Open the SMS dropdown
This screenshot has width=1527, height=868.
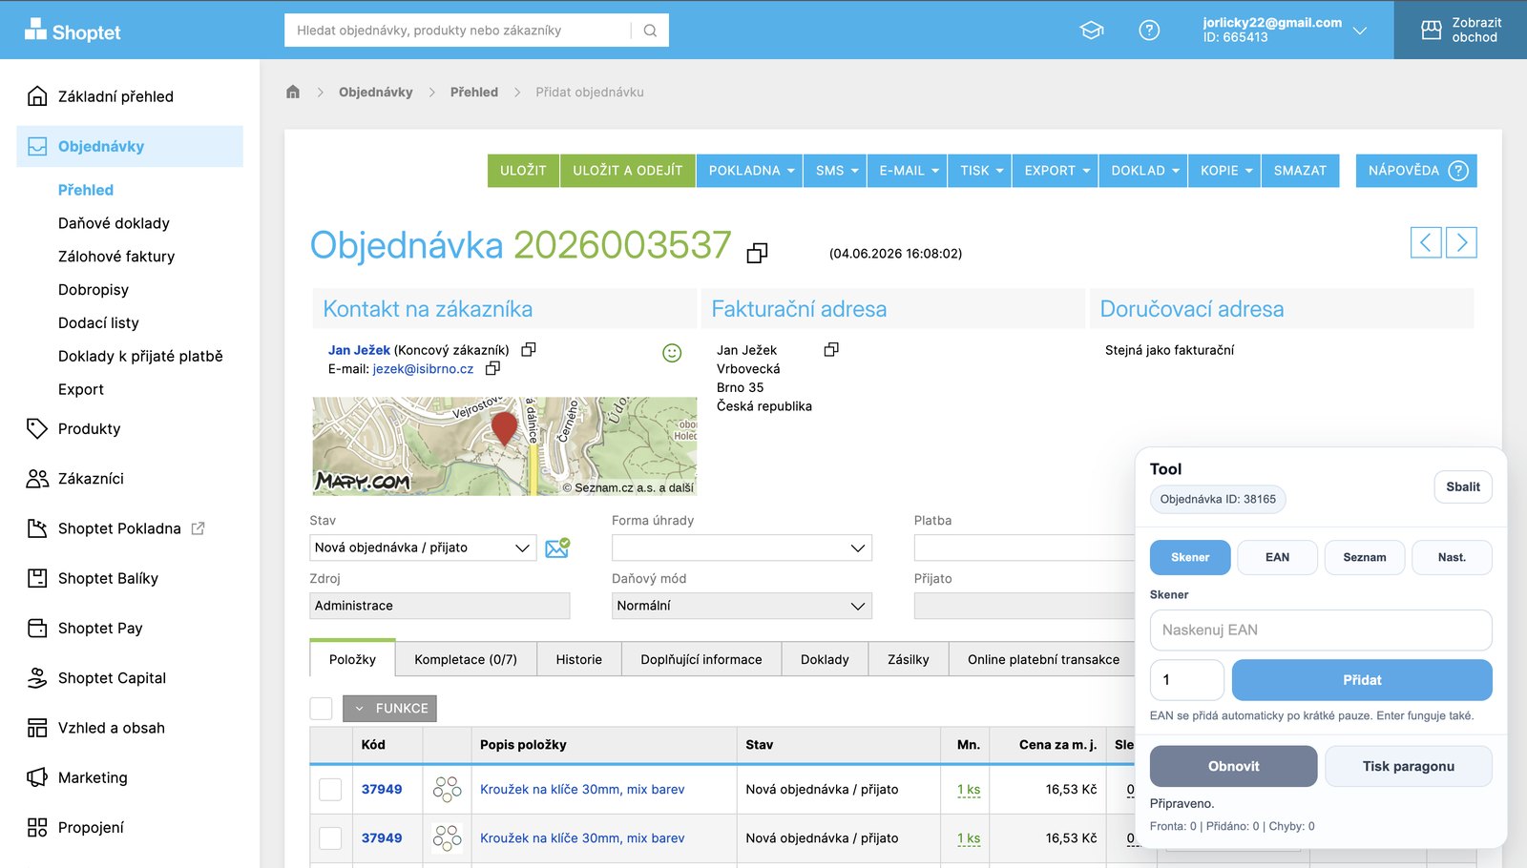tap(836, 171)
